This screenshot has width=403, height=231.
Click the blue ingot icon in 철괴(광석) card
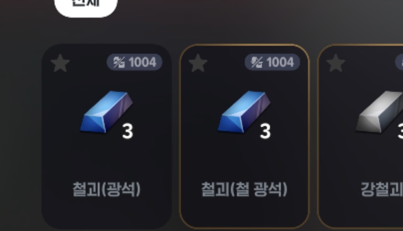click(x=106, y=112)
